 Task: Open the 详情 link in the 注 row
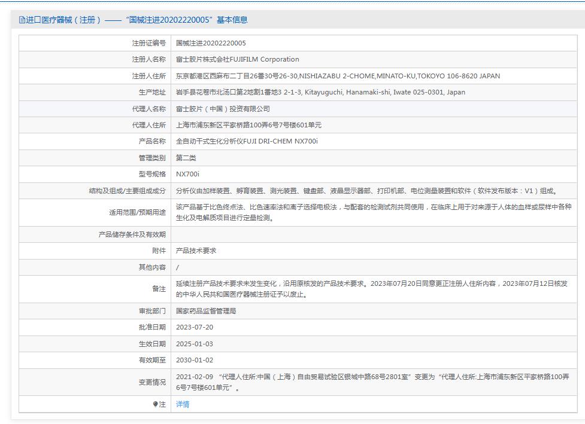coord(183,404)
